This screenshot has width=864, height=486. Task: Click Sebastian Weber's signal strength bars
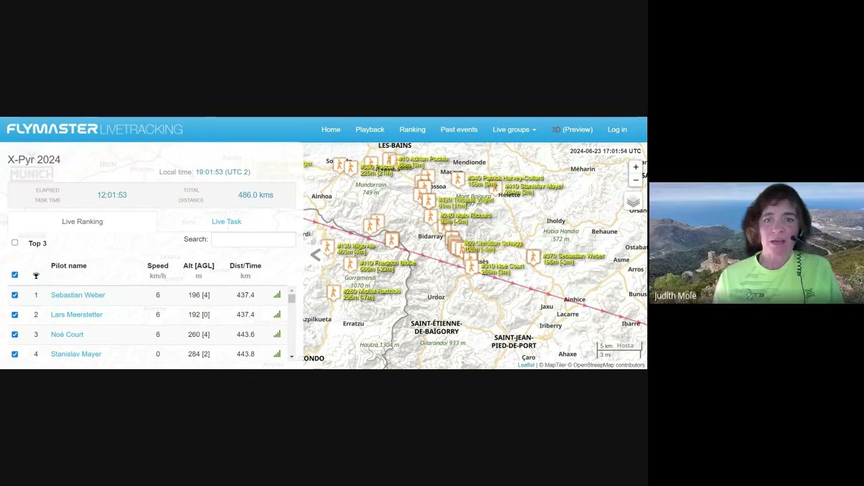point(277,294)
